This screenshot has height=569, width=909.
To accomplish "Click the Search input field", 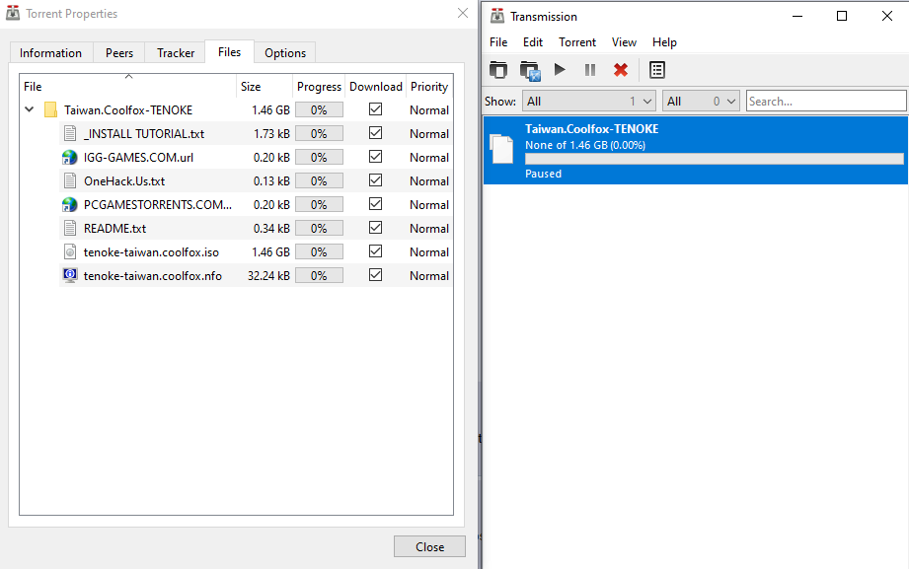I will [x=826, y=101].
